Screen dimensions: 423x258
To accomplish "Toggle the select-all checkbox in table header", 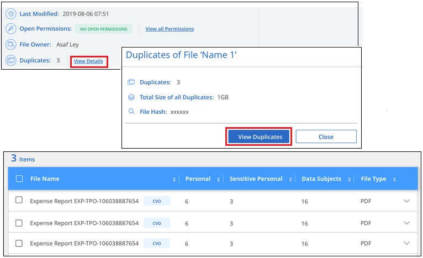I will (19, 179).
